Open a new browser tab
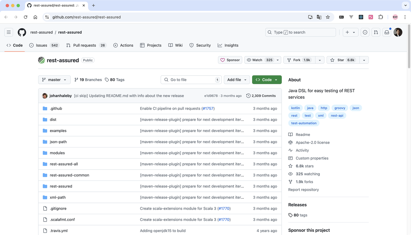Viewport: 411px width, 235px height. pyautogui.click(x=93, y=5)
